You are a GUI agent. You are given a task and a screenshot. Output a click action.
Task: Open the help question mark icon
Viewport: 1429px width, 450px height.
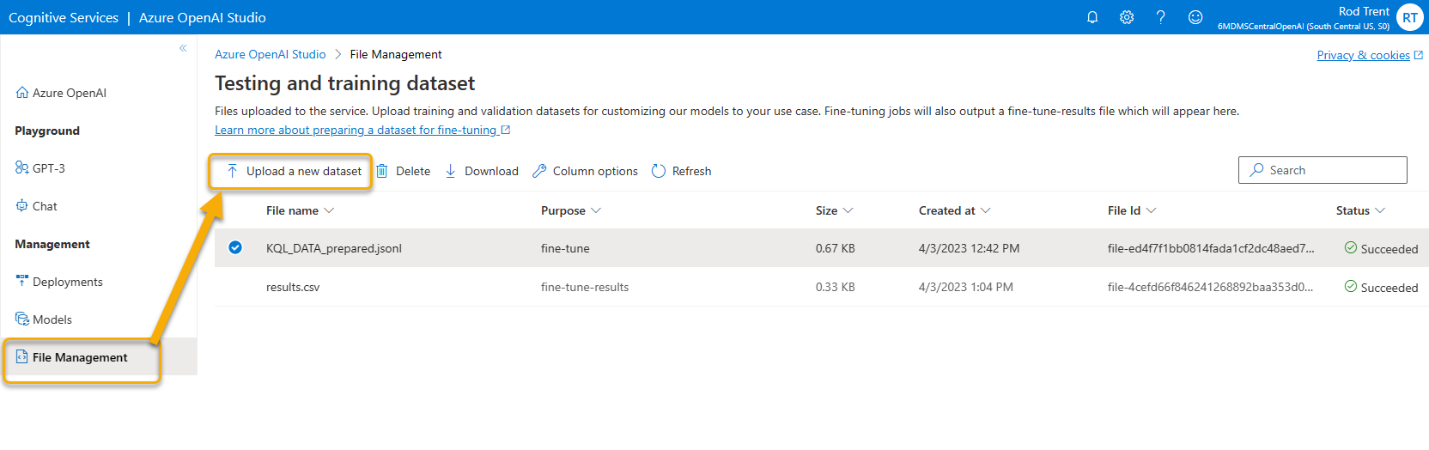coord(1161,17)
